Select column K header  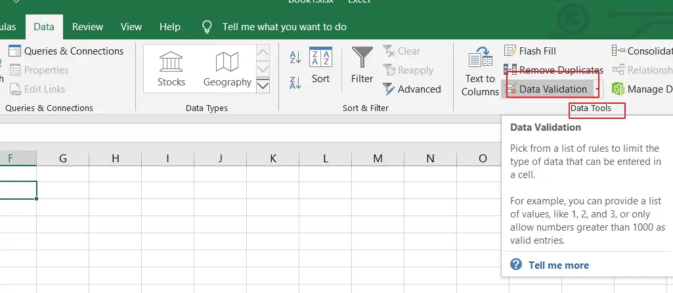pos(273,158)
